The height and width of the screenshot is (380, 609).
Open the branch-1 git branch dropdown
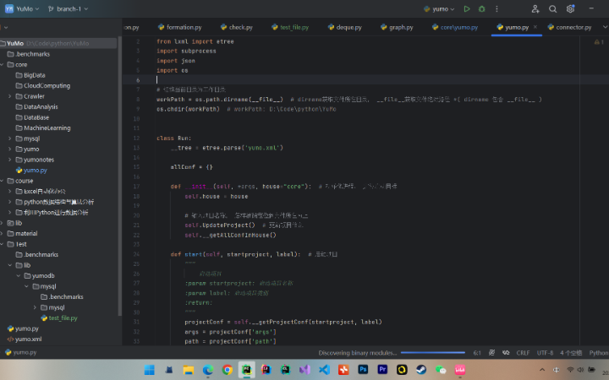[68, 9]
